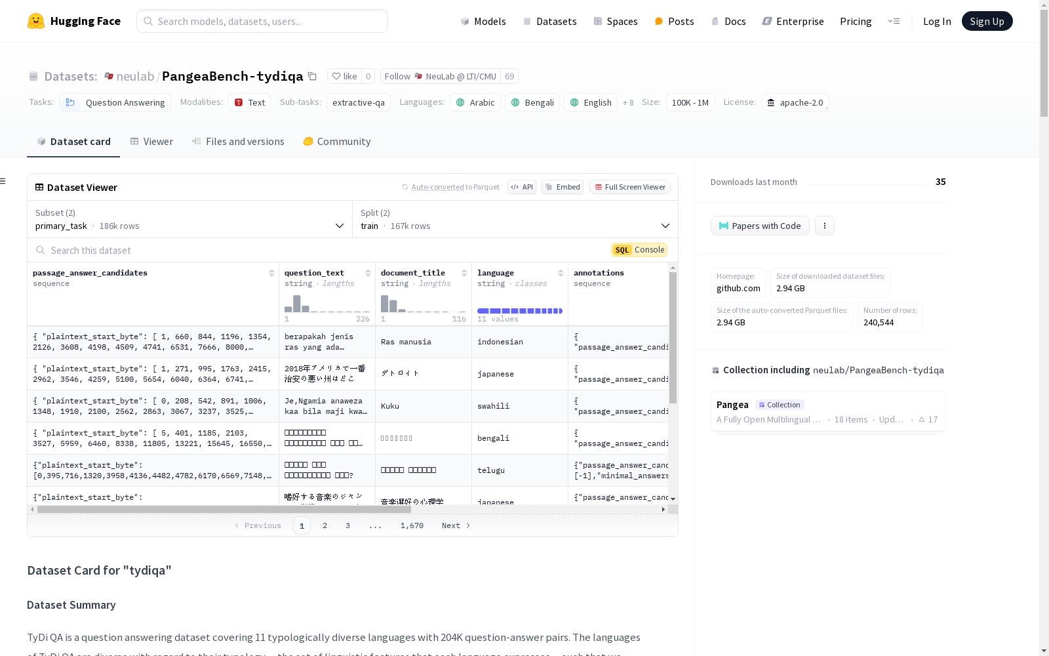Sort by the question_text column
Image resolution: width=1049 pixels, height=656 pixels.
click(368, 273)
